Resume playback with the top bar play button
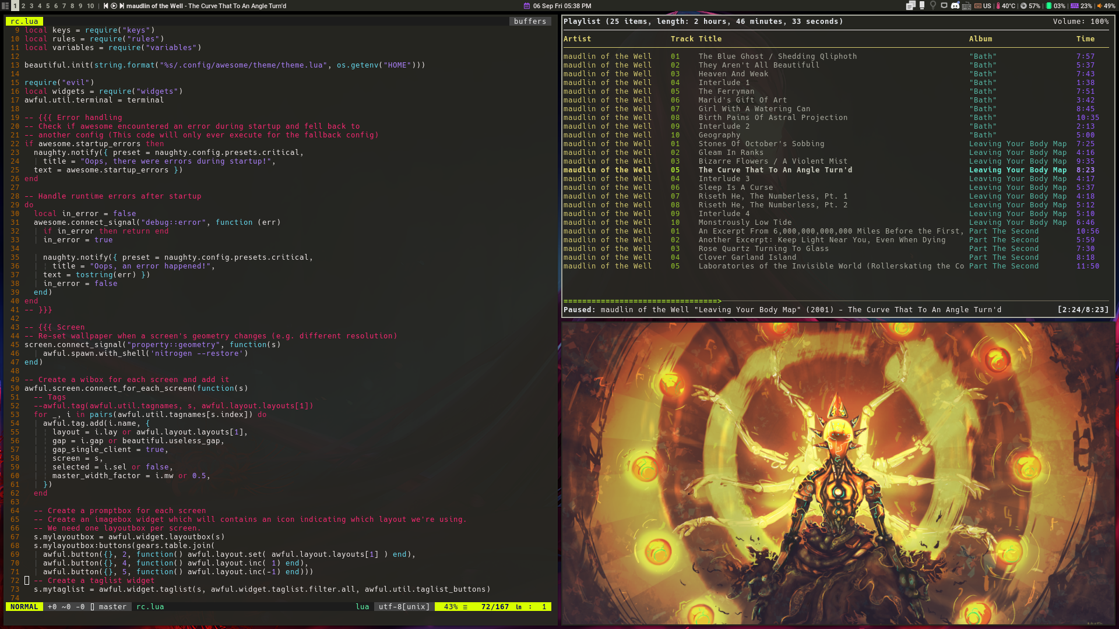This screenshot has height=629, width=1119. tap(114, 6)
